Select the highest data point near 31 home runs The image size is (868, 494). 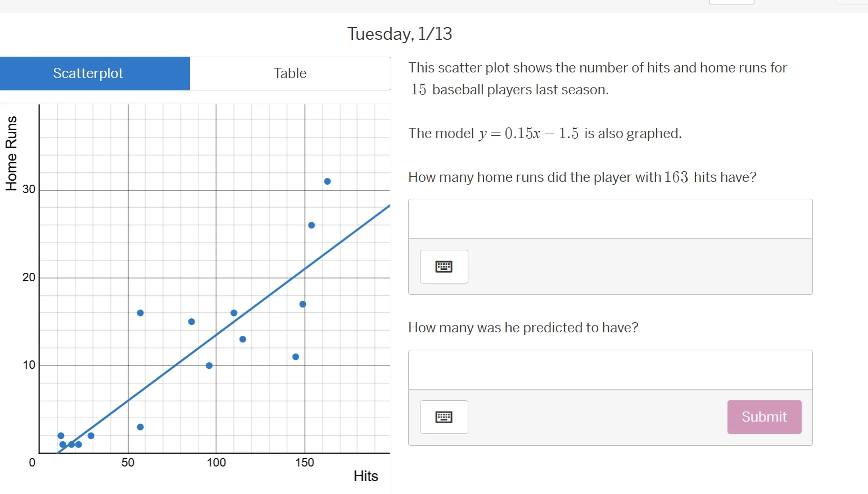(x=327, y=181)
